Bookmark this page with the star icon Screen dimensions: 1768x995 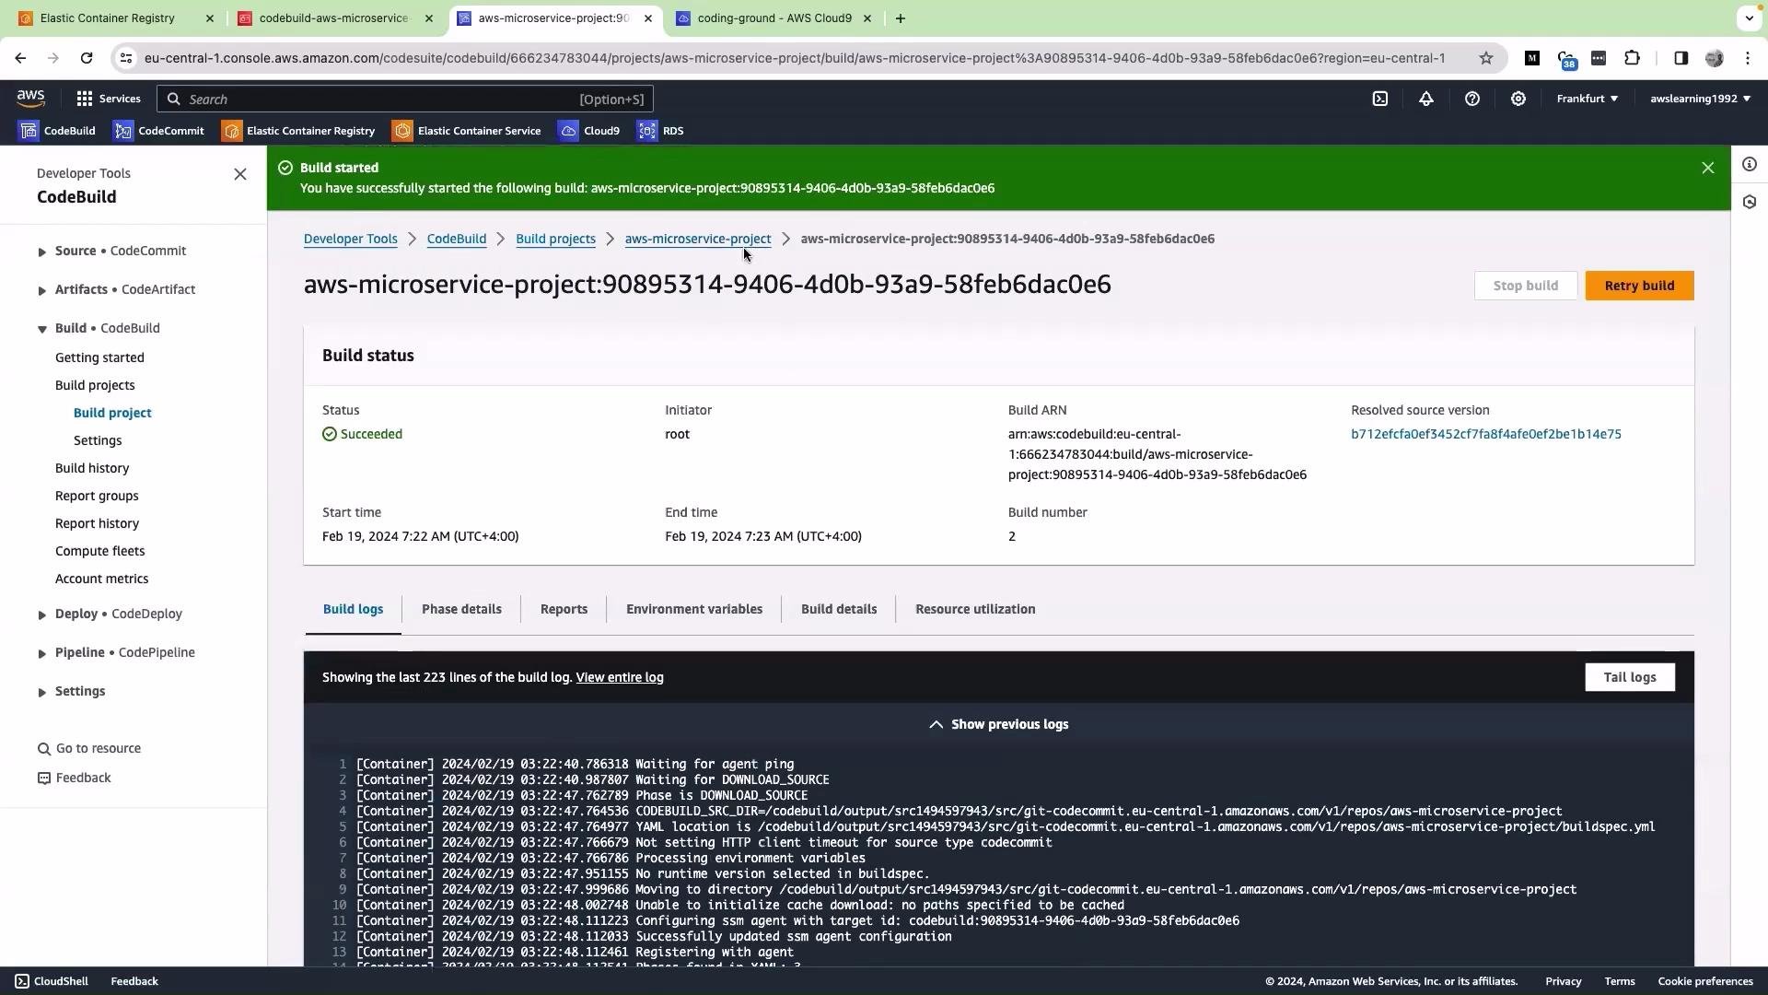tap(1485, 58)
